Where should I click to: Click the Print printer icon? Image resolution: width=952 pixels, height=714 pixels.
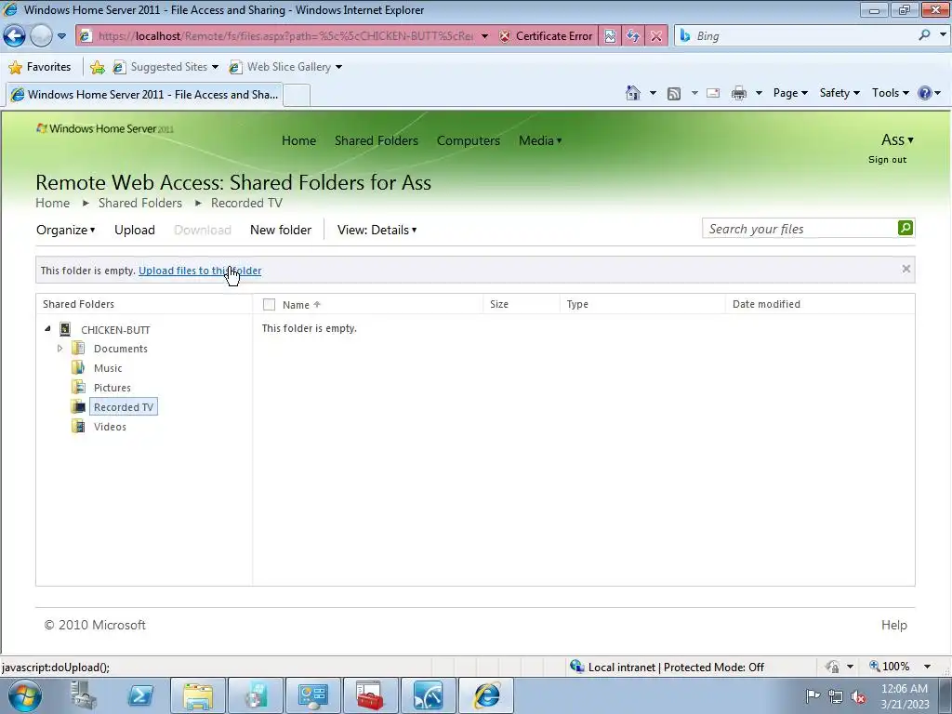click(x=739, y=93)
